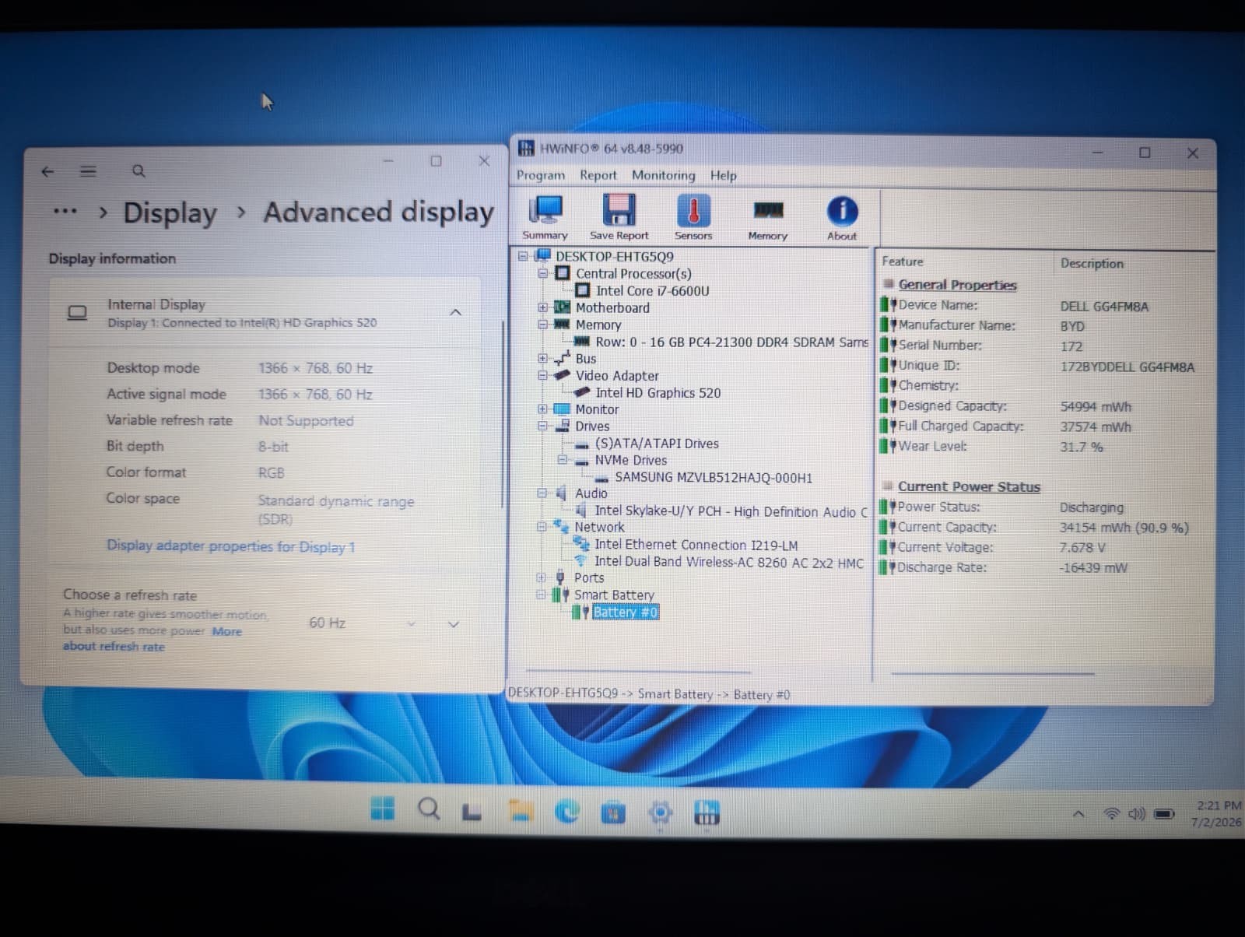Click the Settings search icon
1245x937 pixels.
click(x=139, y=171)
